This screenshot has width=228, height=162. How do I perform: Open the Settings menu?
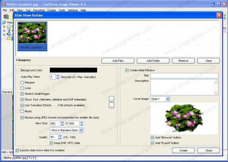pyautogui.click(x=73, y=10)
